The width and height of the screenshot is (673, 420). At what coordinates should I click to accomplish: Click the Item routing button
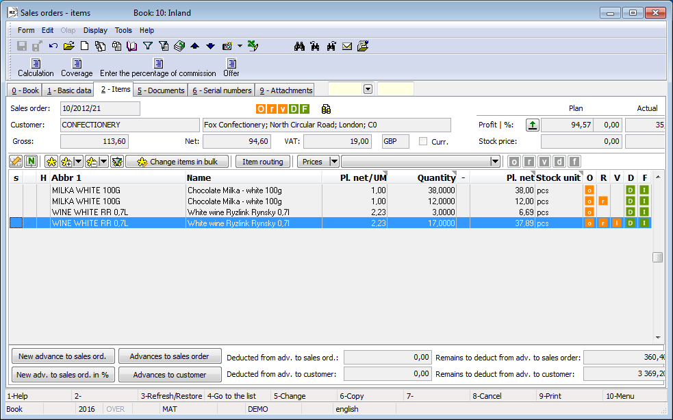click(x=263, y=162)
